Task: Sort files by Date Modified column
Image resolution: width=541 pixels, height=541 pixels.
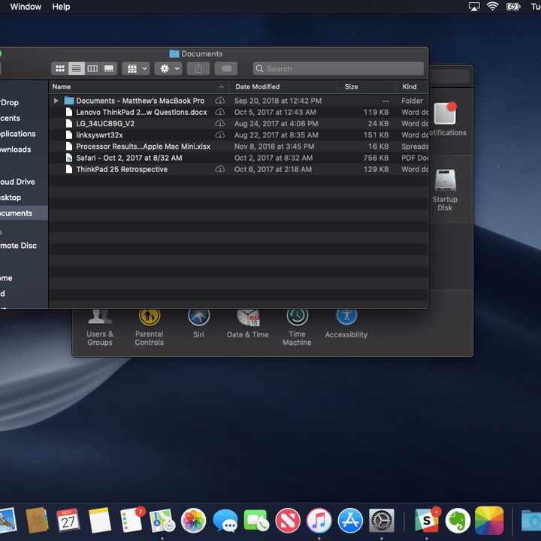Action: (283, 86)
